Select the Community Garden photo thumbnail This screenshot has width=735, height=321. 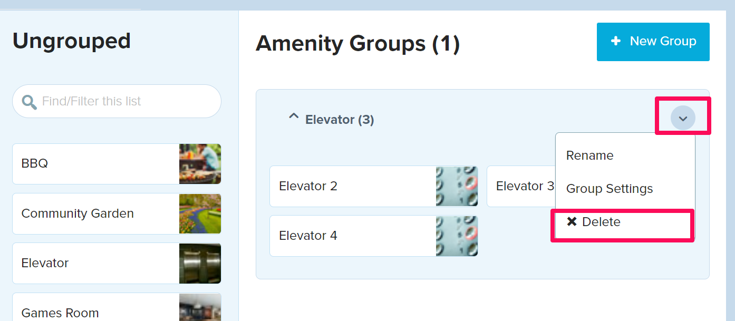point(200,213)
